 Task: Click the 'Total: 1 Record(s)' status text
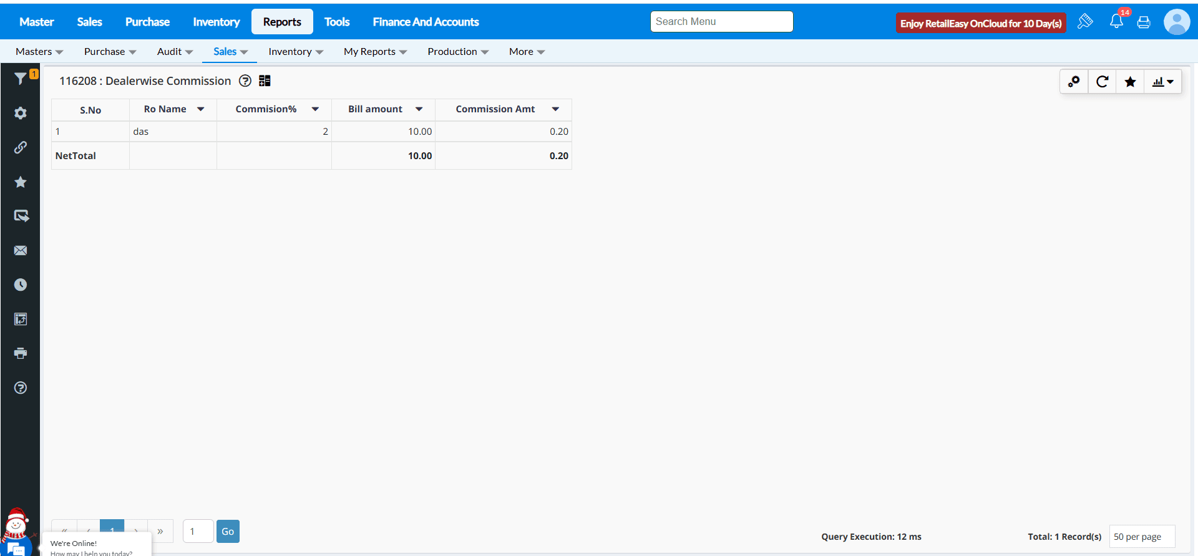1064,537
